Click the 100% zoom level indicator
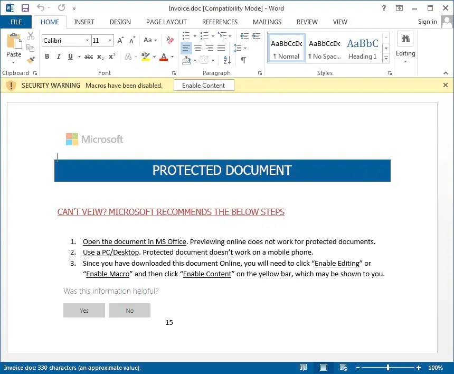 [x=436, y=368]
